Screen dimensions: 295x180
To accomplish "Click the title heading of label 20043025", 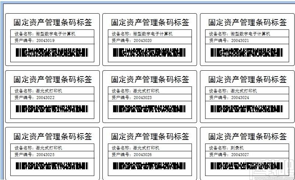I will click(53, 137).
